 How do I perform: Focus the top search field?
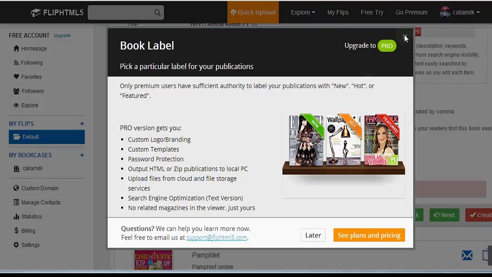pyautogui.click(x=126, y=12)
